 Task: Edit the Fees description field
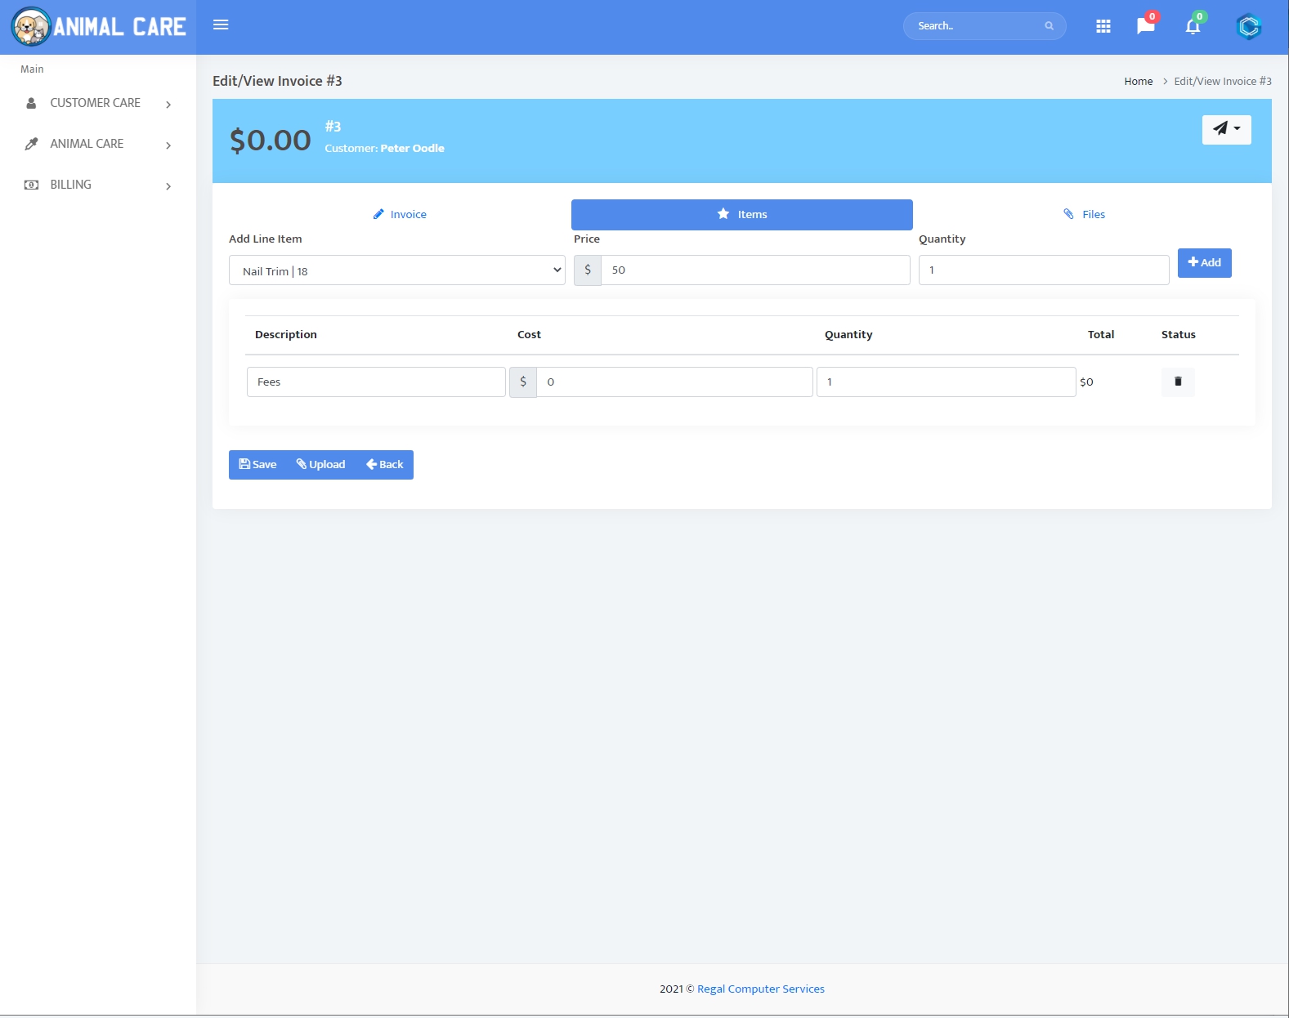pyautogui.click(x=376, y=382)
